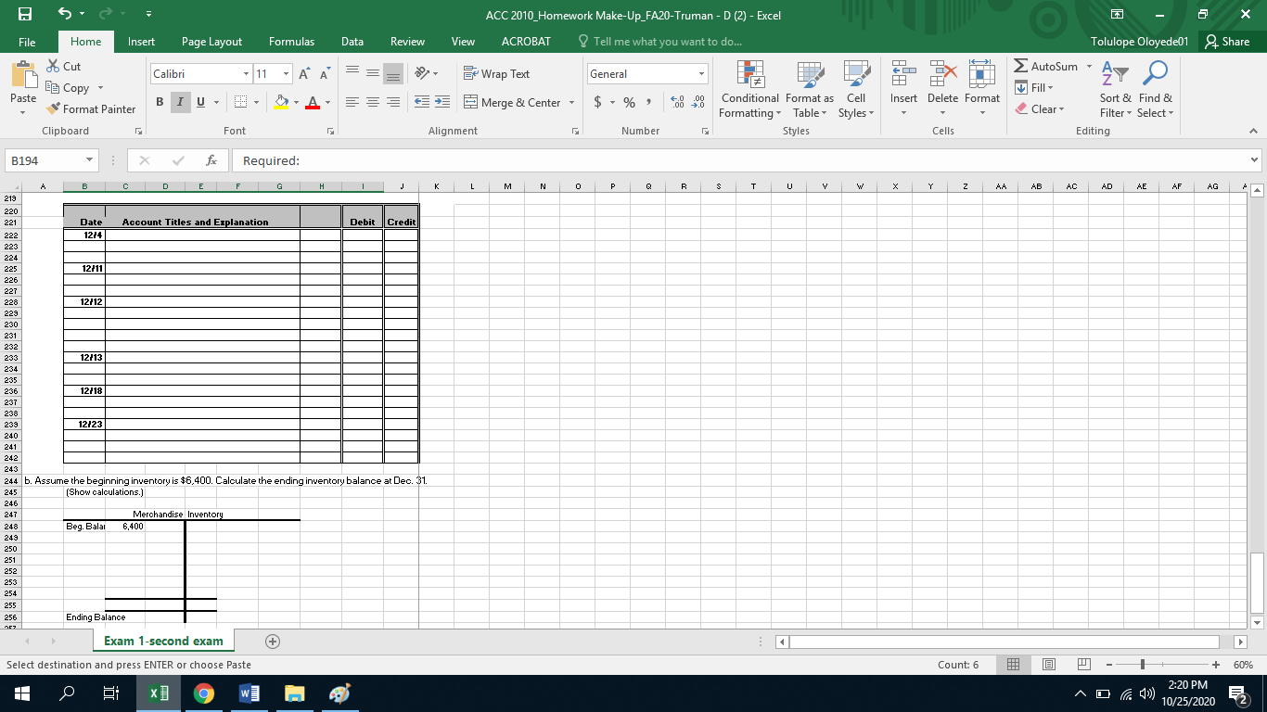Switch to Normal view in status bar
1267x712 pixels.
point(1014,665)
